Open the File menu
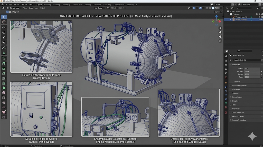Screen dimensions: 263x147 tap(6, 5)
